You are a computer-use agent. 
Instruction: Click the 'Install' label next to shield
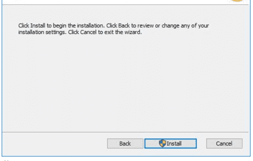[174, 143]
